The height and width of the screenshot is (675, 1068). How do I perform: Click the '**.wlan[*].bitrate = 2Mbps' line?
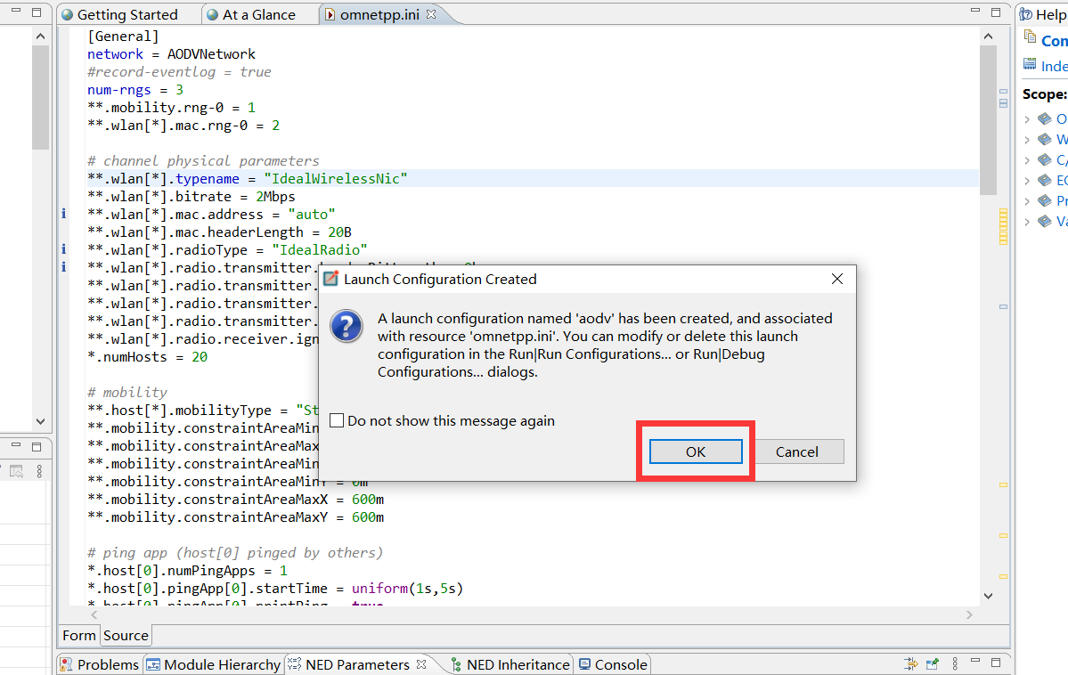[191, 196]
